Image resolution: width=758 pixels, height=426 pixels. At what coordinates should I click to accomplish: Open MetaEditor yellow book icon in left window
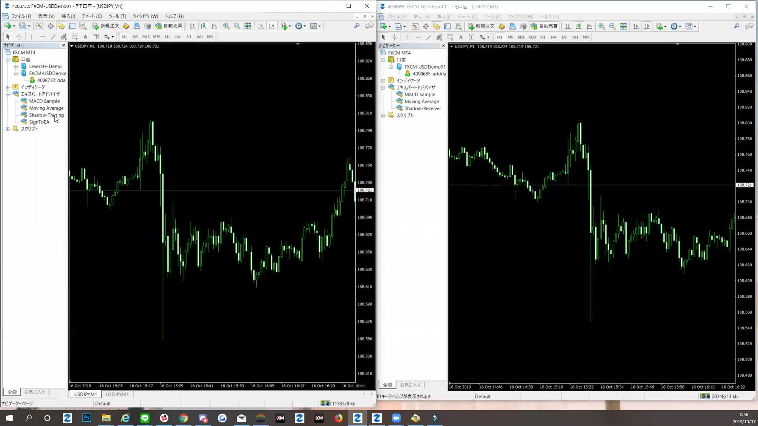pyautogui.click(x=126, y=26)
